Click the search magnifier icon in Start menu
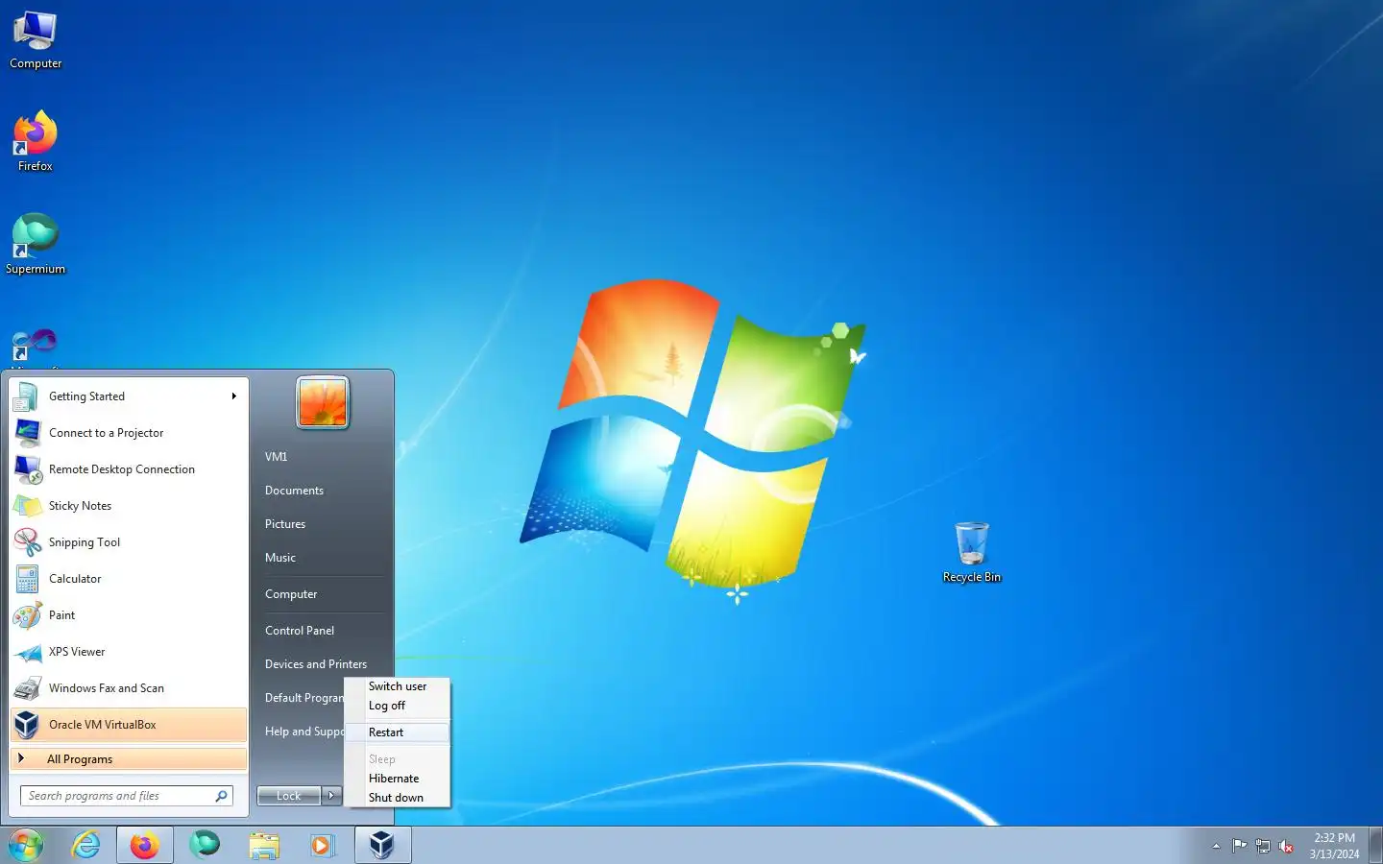The height and width of the screenshot is (864, 1383). 221,796
